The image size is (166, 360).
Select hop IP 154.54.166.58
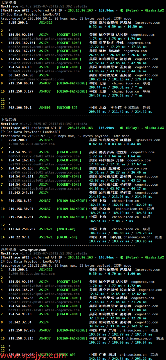pyautogui.click(x=21, y=298)
